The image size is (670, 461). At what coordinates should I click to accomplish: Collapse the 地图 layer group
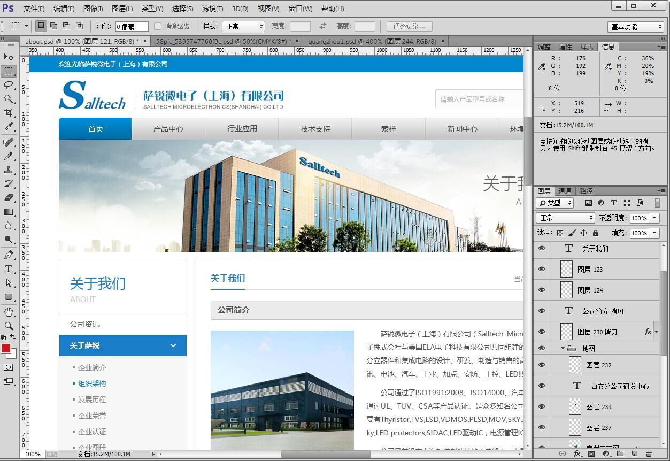coord(563,348)
